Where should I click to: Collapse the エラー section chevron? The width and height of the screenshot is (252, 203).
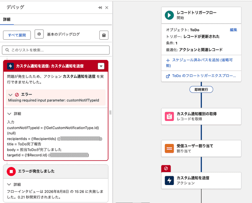10,95
